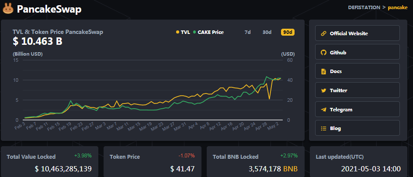This screenshot has width=413, height=177.
Task: Click the Total BNB Locked label
Action: point(236,157)
